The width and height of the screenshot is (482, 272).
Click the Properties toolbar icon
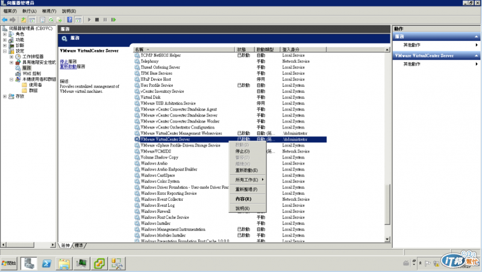(x=42, y=20)
